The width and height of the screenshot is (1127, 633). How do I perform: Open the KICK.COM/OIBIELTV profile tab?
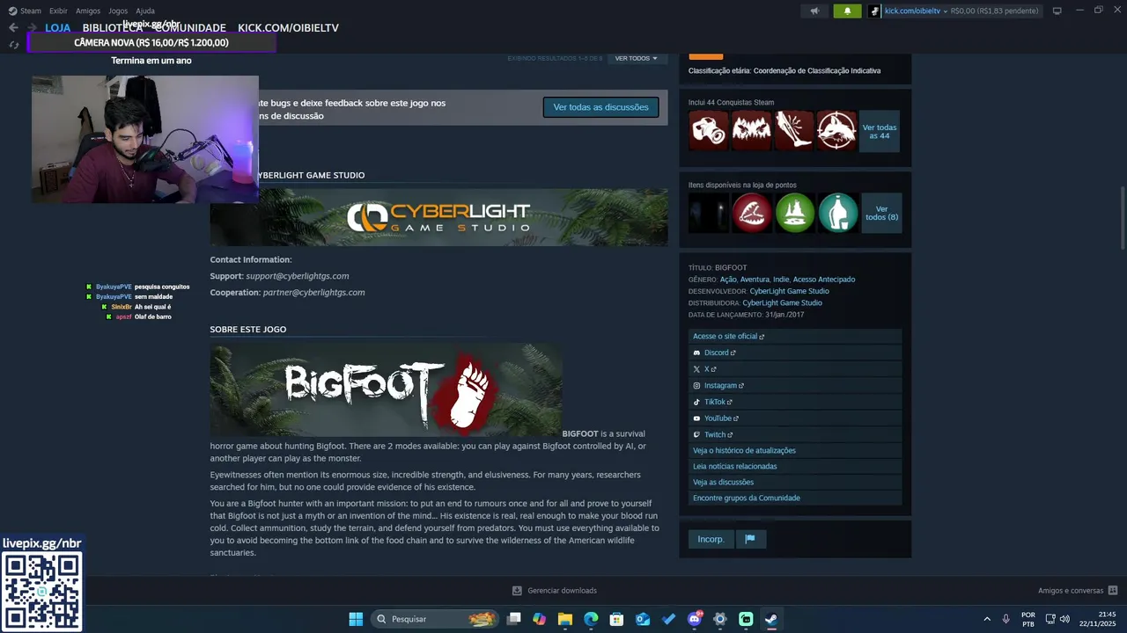[288, 27]
